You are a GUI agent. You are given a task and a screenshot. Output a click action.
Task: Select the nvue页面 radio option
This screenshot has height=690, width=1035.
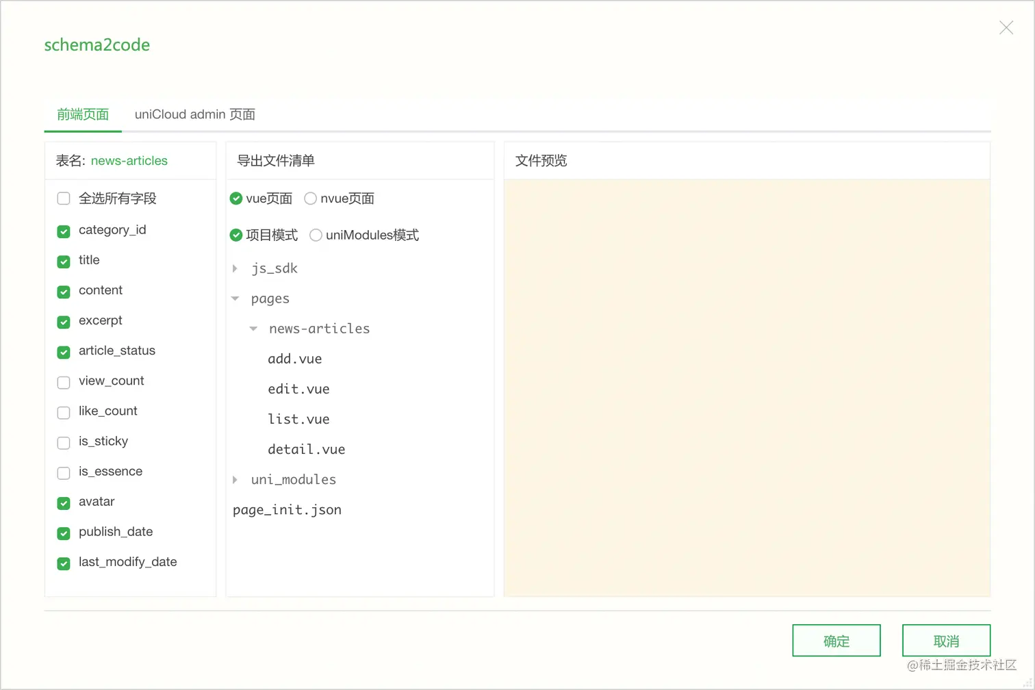pyautogui.click(x=310, y=199)
